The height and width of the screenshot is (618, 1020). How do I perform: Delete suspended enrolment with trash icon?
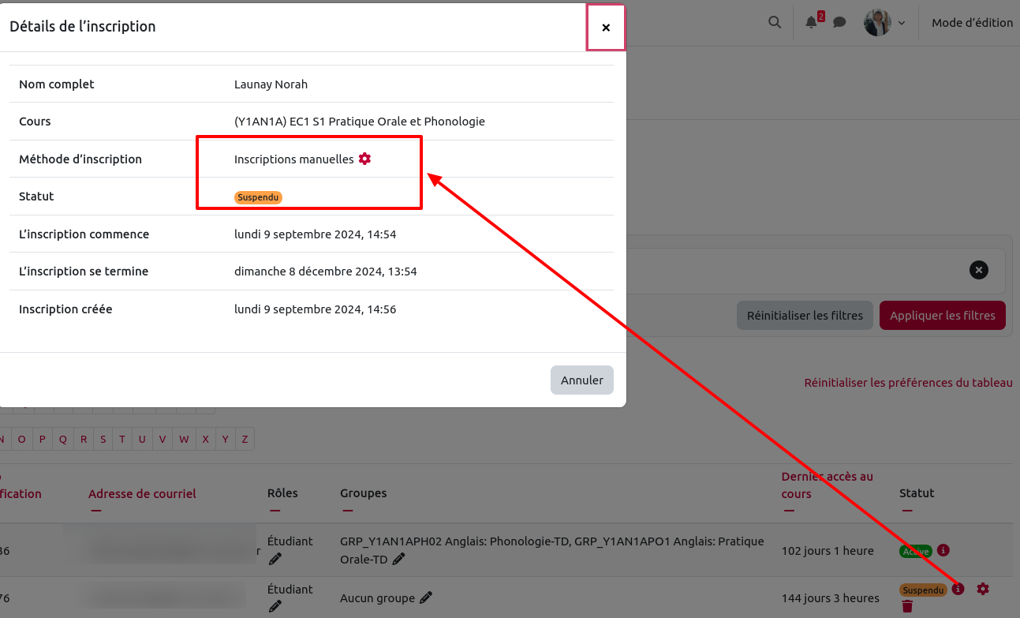coord(907,606)
